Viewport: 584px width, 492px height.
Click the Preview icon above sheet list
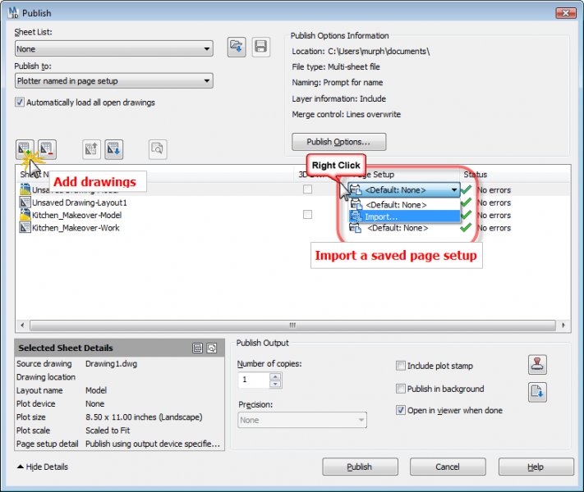pyautogui.click(x=158, y=149)
